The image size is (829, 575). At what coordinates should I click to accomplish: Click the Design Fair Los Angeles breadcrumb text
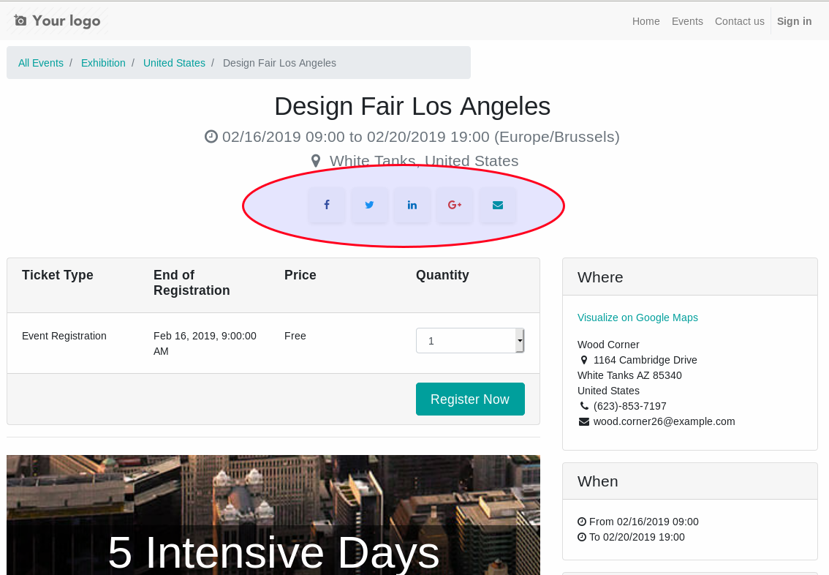[279, 63]
